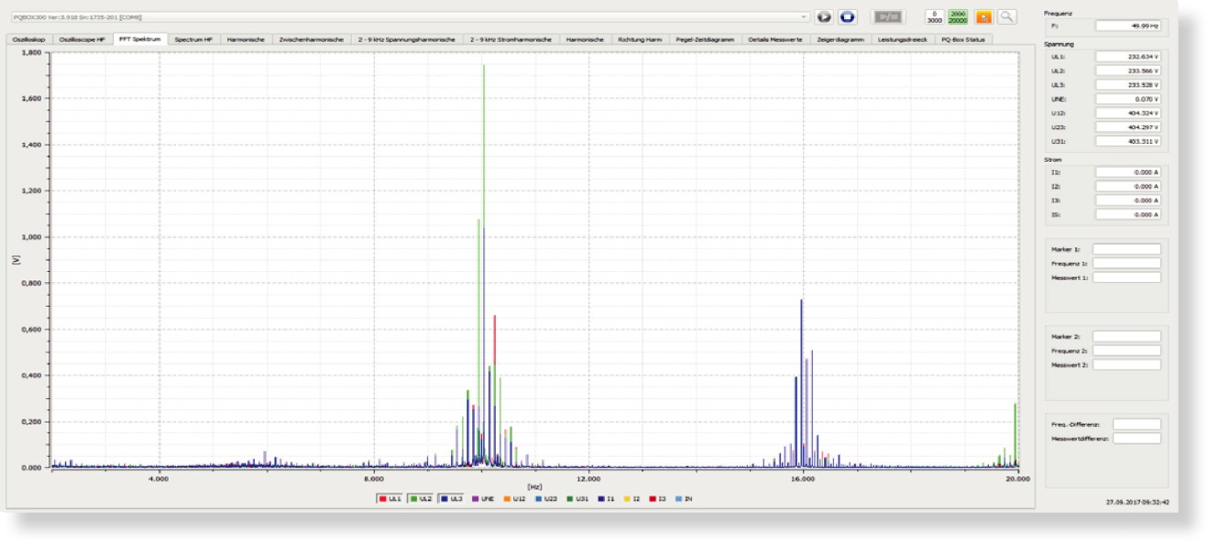Toggle the U12 channel in legend
The height and width of the screenshot is (542, 1208).
[x=512, y=498]
